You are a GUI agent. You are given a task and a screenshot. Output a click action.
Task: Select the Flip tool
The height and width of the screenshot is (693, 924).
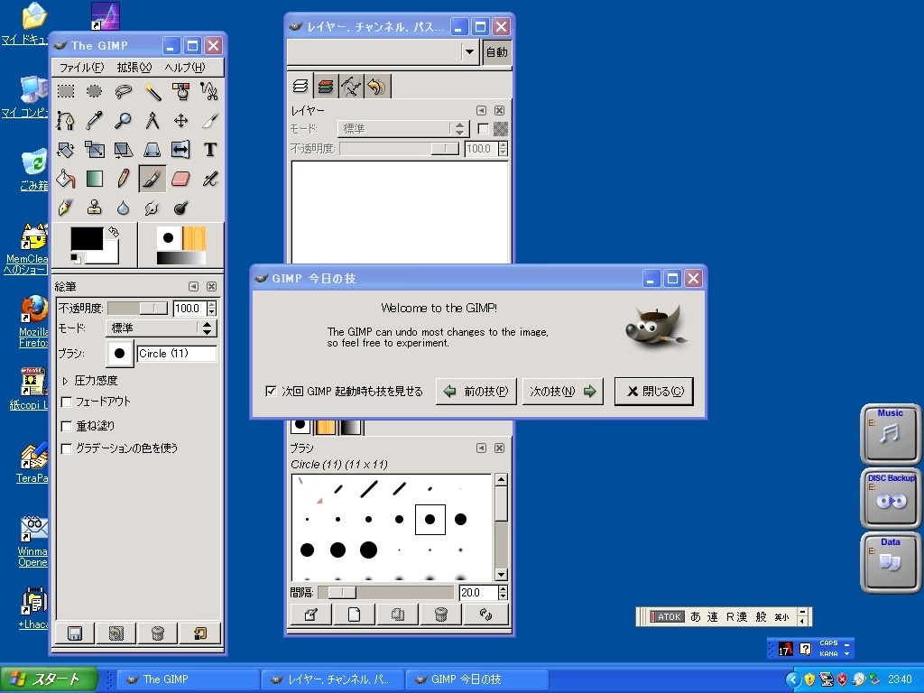coord(180,150)
